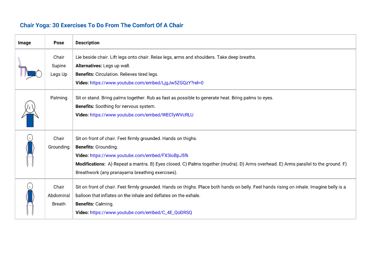Select the Chair Abdominal Breath pose name
The height and width of the screenshot is (262, 371).
59,195
